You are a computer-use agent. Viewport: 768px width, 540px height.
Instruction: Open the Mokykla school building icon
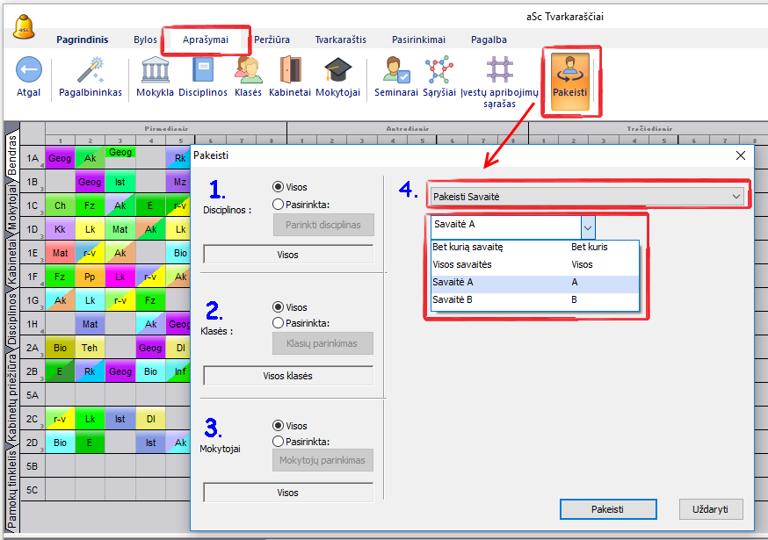(155, 70)
